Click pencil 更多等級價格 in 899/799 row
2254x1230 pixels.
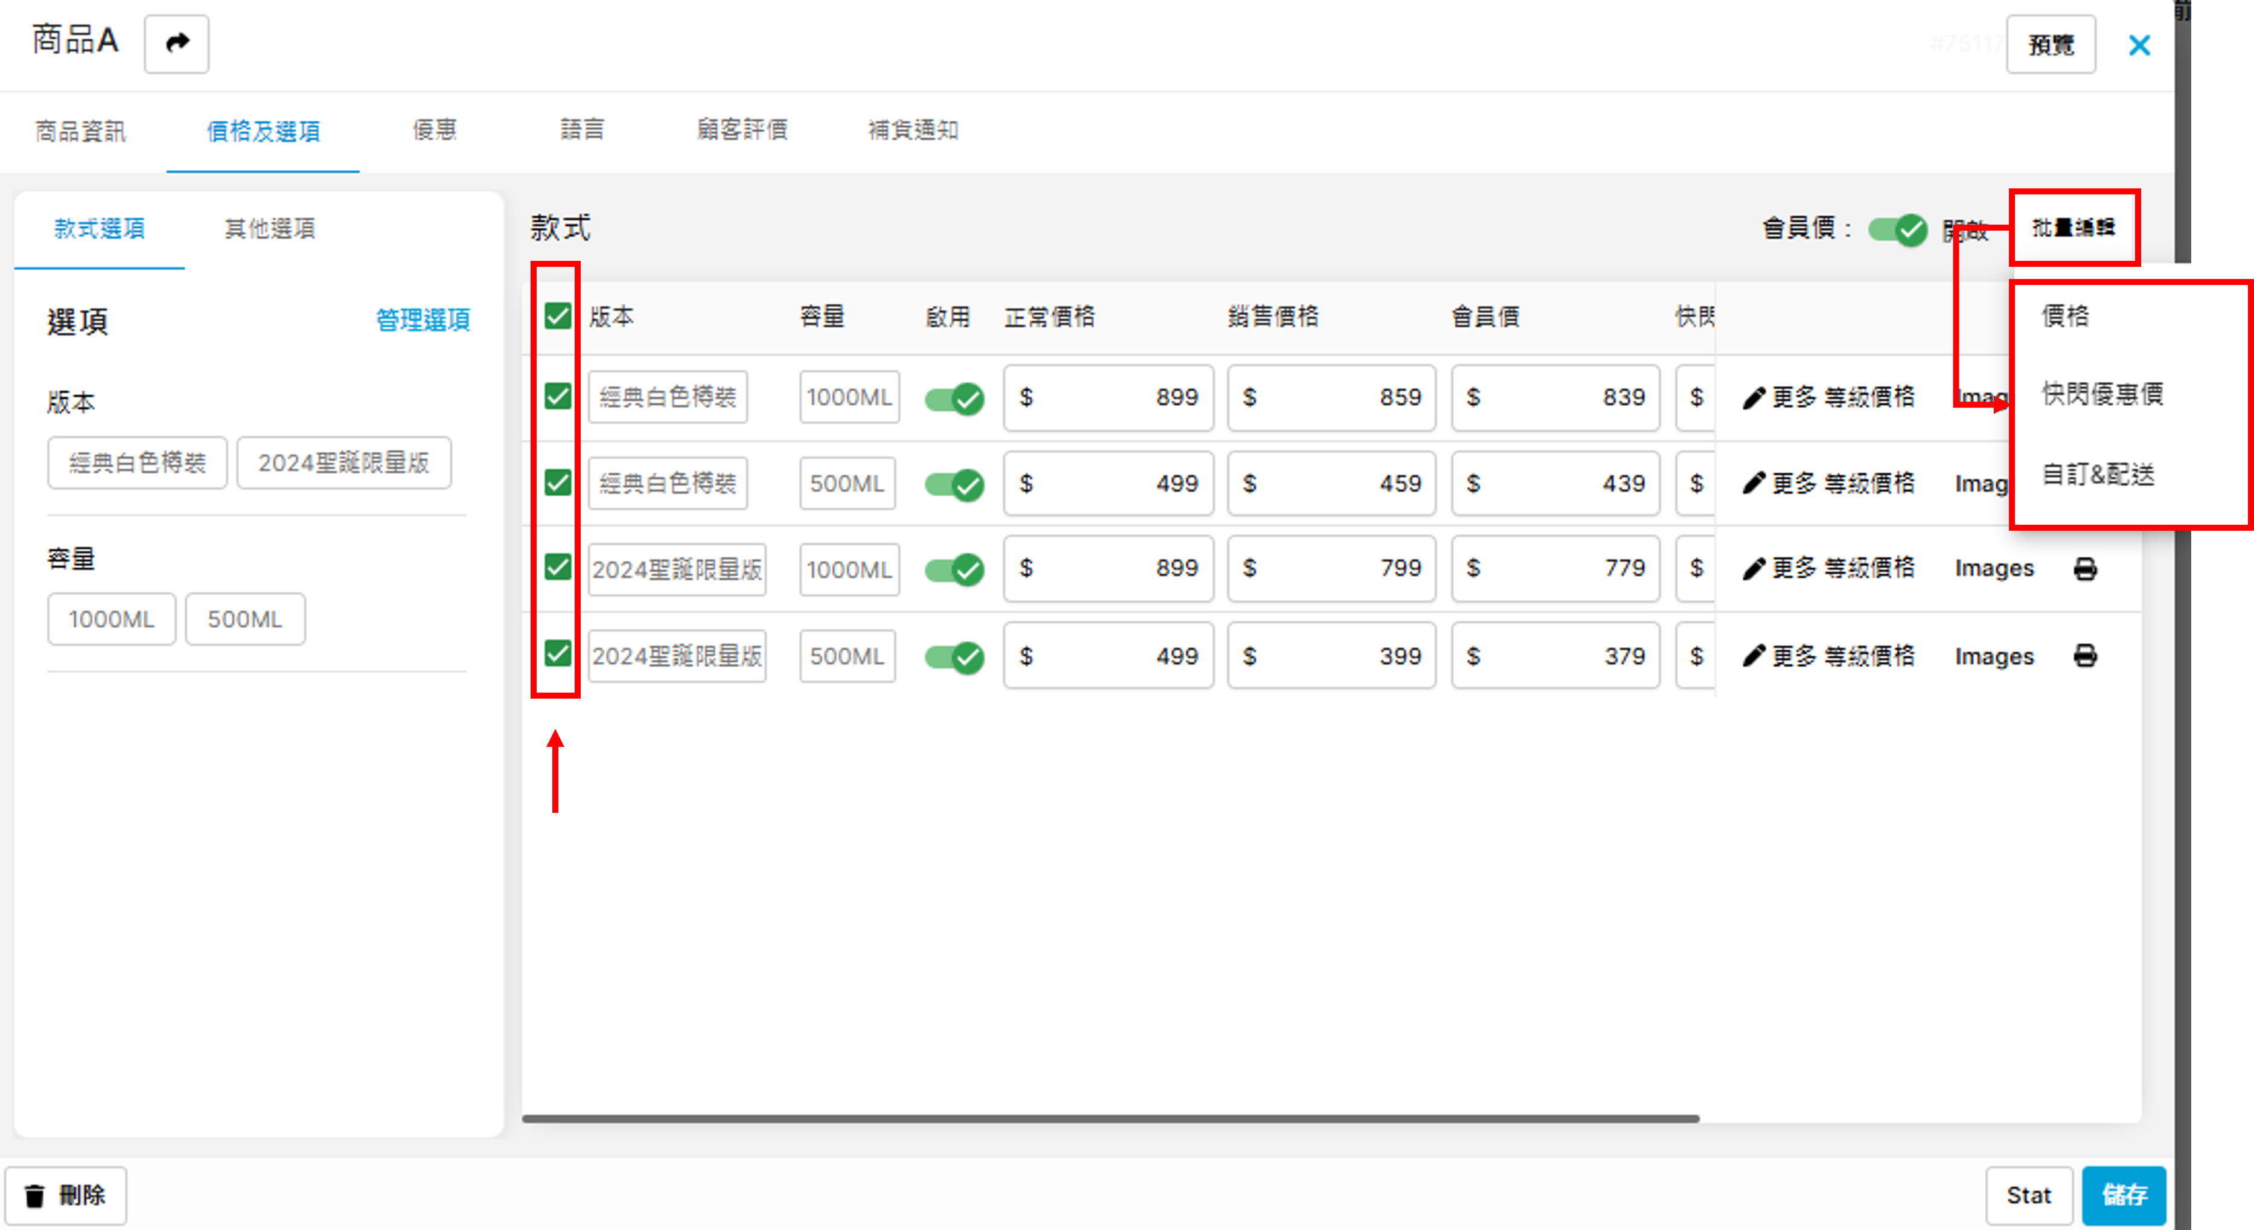coord(1828,569)
